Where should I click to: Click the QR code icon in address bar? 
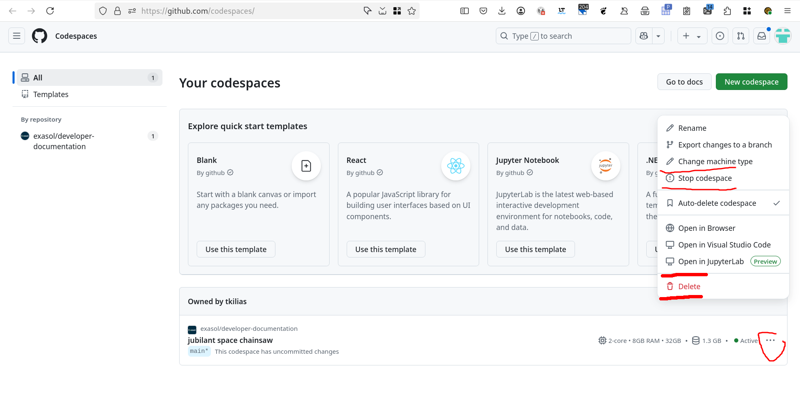(x=397, y=11)
